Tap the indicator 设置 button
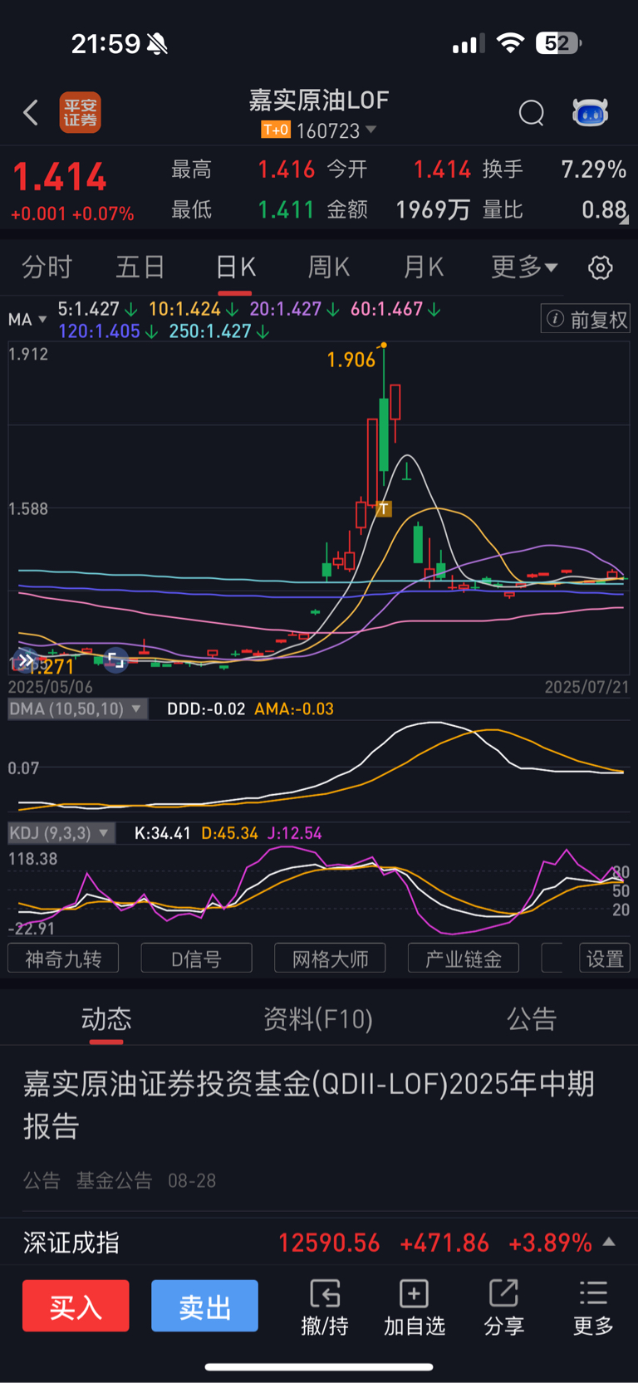638x1383 pixels. (605, 959)
